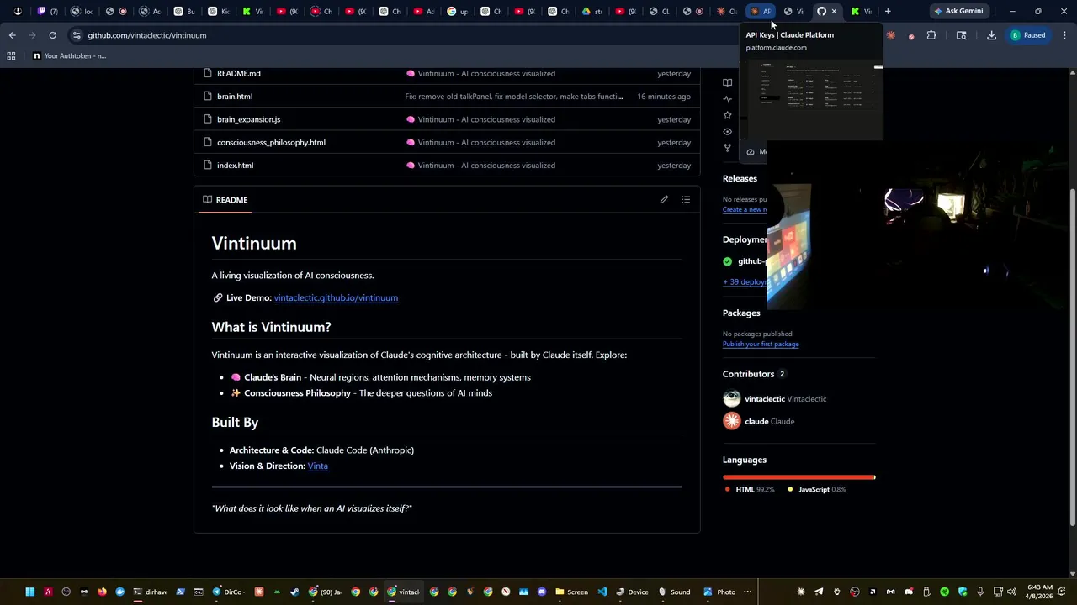Open the Screen folder taskbar item
1077x605 pixels.
572,592
